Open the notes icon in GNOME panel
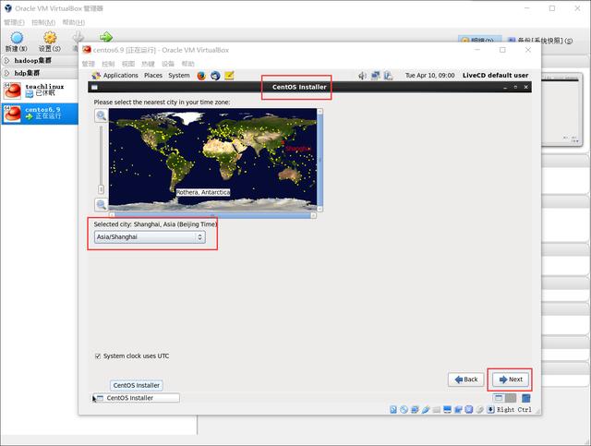 pyautogui.click(x=229, y=76)
